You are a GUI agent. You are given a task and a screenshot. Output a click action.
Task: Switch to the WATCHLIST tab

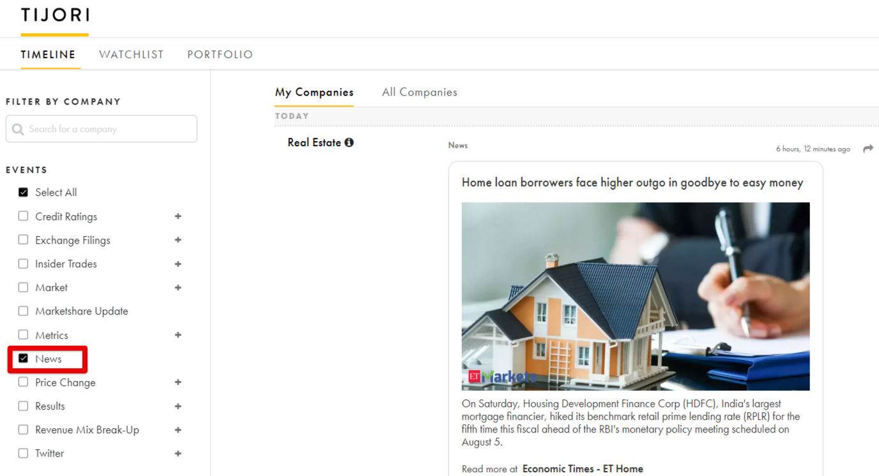click(x=131, y=55)
